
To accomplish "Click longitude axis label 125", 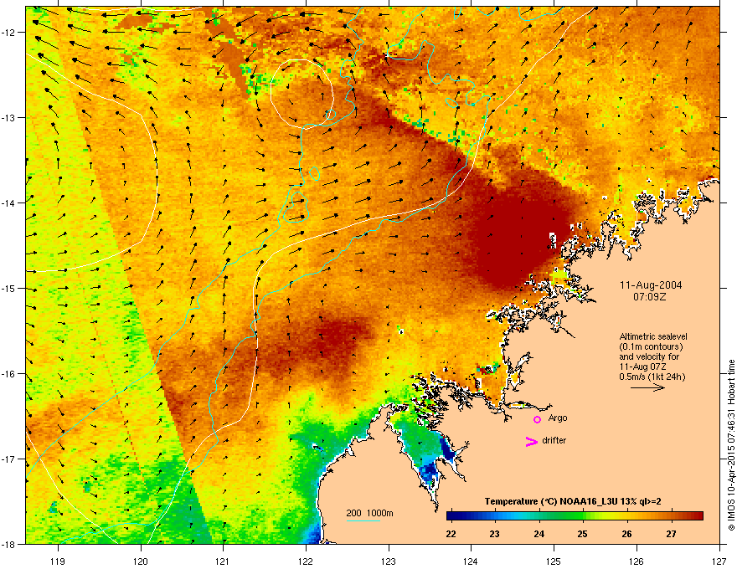I will coord(554,561).
